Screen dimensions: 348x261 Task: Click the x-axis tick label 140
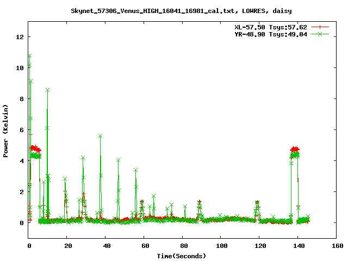pos(299,246)
